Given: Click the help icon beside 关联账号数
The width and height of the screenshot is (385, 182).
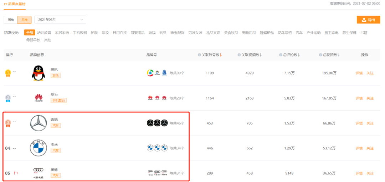Looking at the screenshot, I should tap(199, 55).
